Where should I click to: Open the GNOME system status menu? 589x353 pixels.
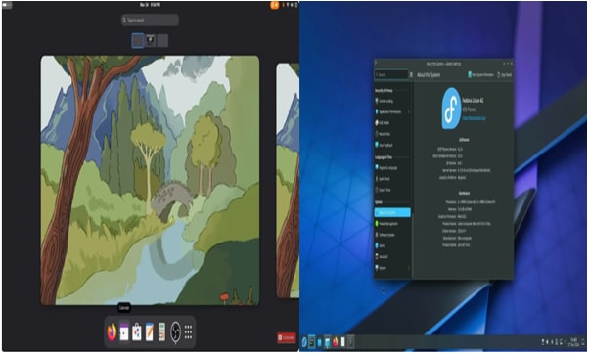click(x=290, y=5)
